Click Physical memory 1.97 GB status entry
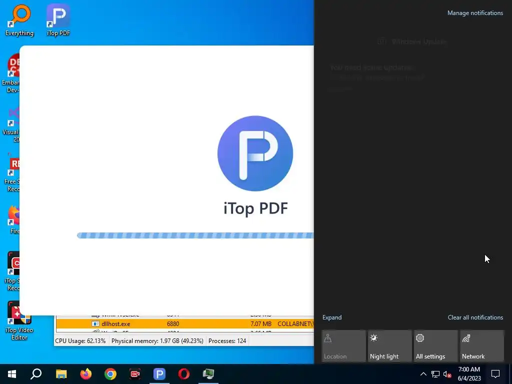The image size is (512, 384). click(x=157, y=341)
